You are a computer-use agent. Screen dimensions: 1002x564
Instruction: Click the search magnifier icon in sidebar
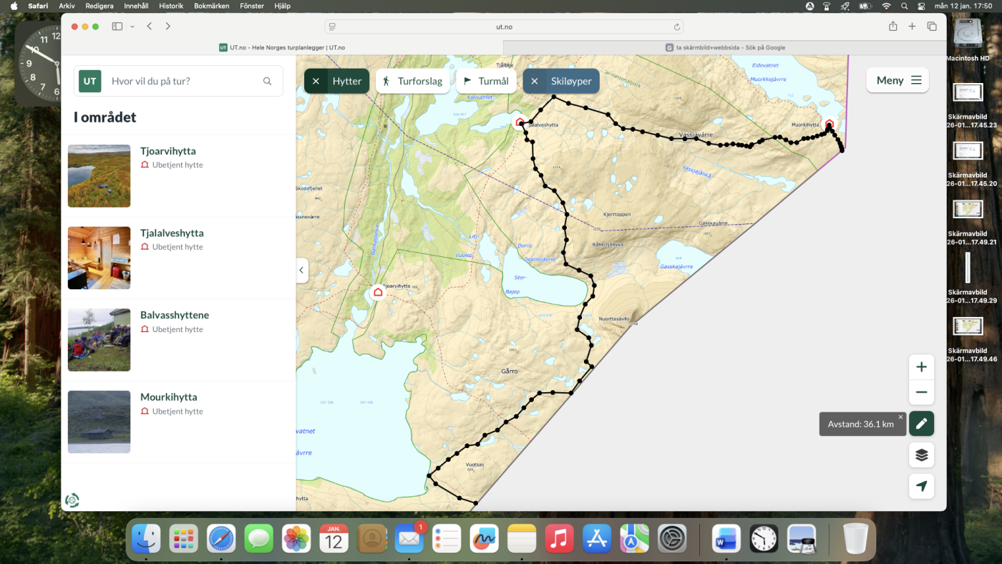point(268,82)
